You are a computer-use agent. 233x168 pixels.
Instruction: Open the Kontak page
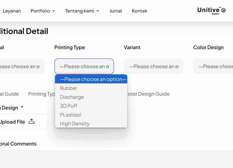click(139, 11)
